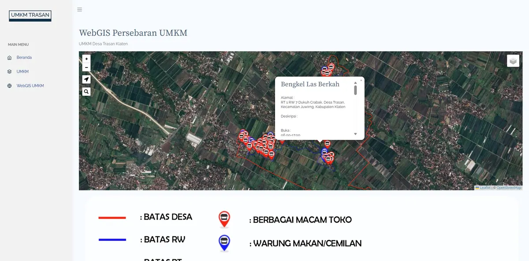The width and height of the screenshot is (529, 261).
Task: Toggle the sidebar hamburger menu
Action: tap(79, 9)
